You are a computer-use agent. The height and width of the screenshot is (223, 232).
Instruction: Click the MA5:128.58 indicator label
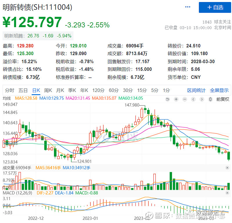tap(26, 98)
